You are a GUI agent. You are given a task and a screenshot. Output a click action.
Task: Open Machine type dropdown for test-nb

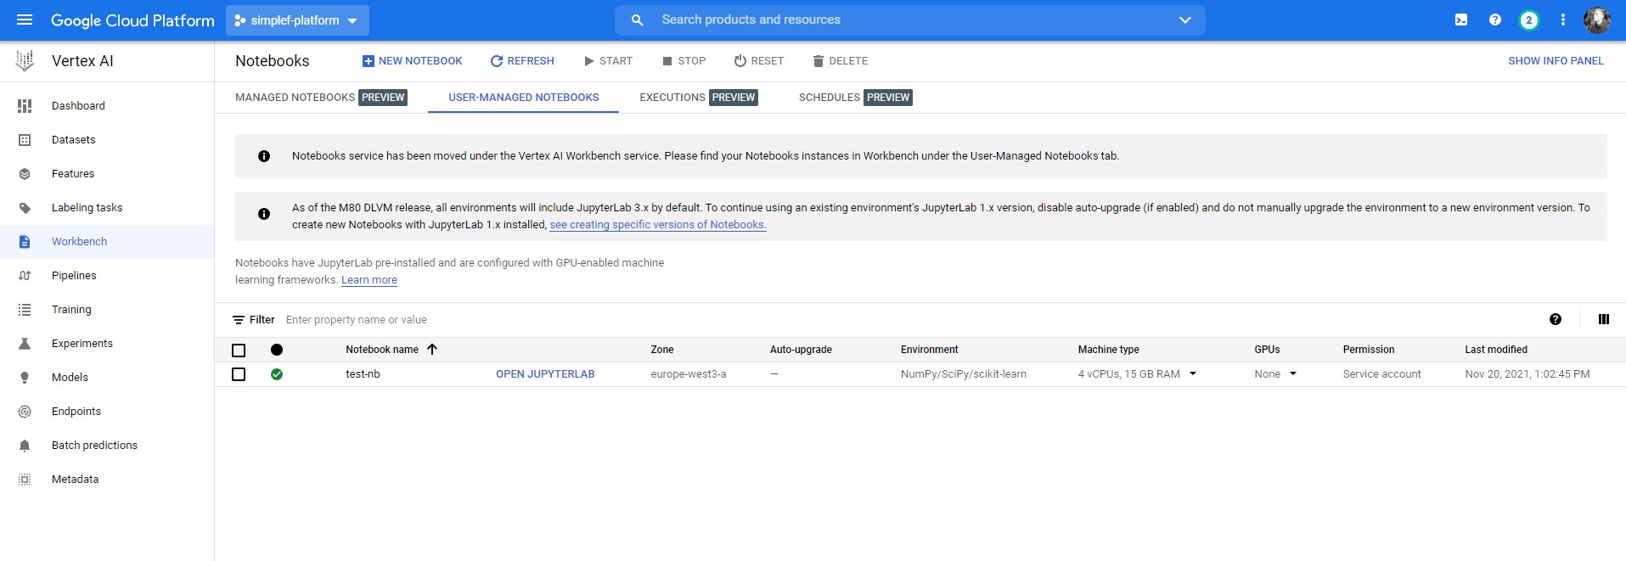pyautogui.click(x=1192, y=373)
